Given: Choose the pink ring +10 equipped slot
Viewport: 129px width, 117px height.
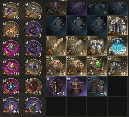Looking at the screenshot, I should [11, 68].
